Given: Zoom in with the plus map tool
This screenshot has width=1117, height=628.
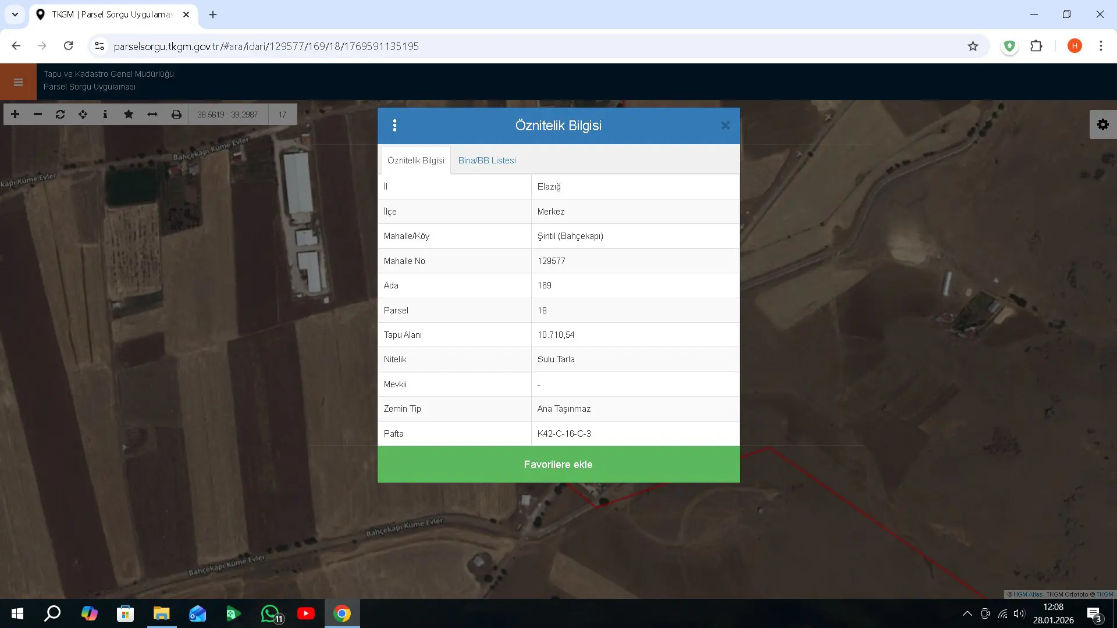Looking at the screenshot, I should coord(15,115).
